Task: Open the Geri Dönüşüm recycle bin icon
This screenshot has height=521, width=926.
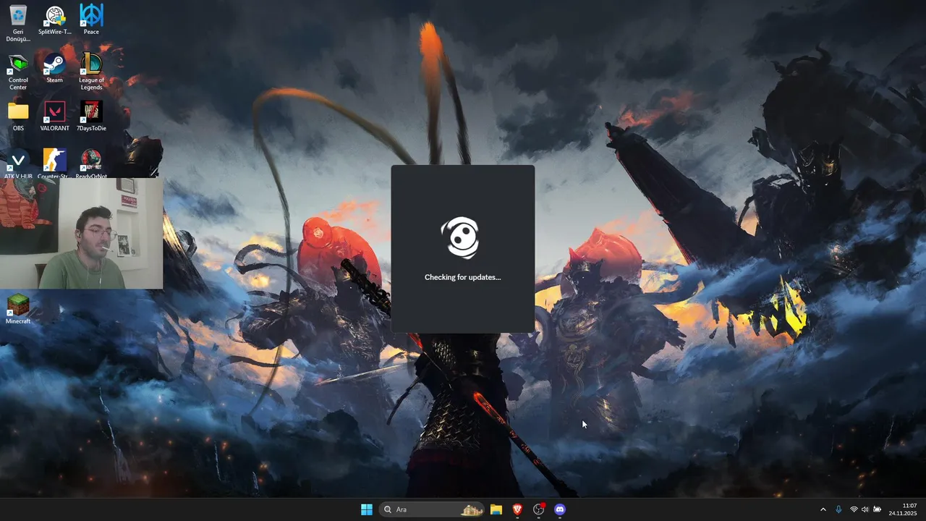Action: tap(18, 22)
